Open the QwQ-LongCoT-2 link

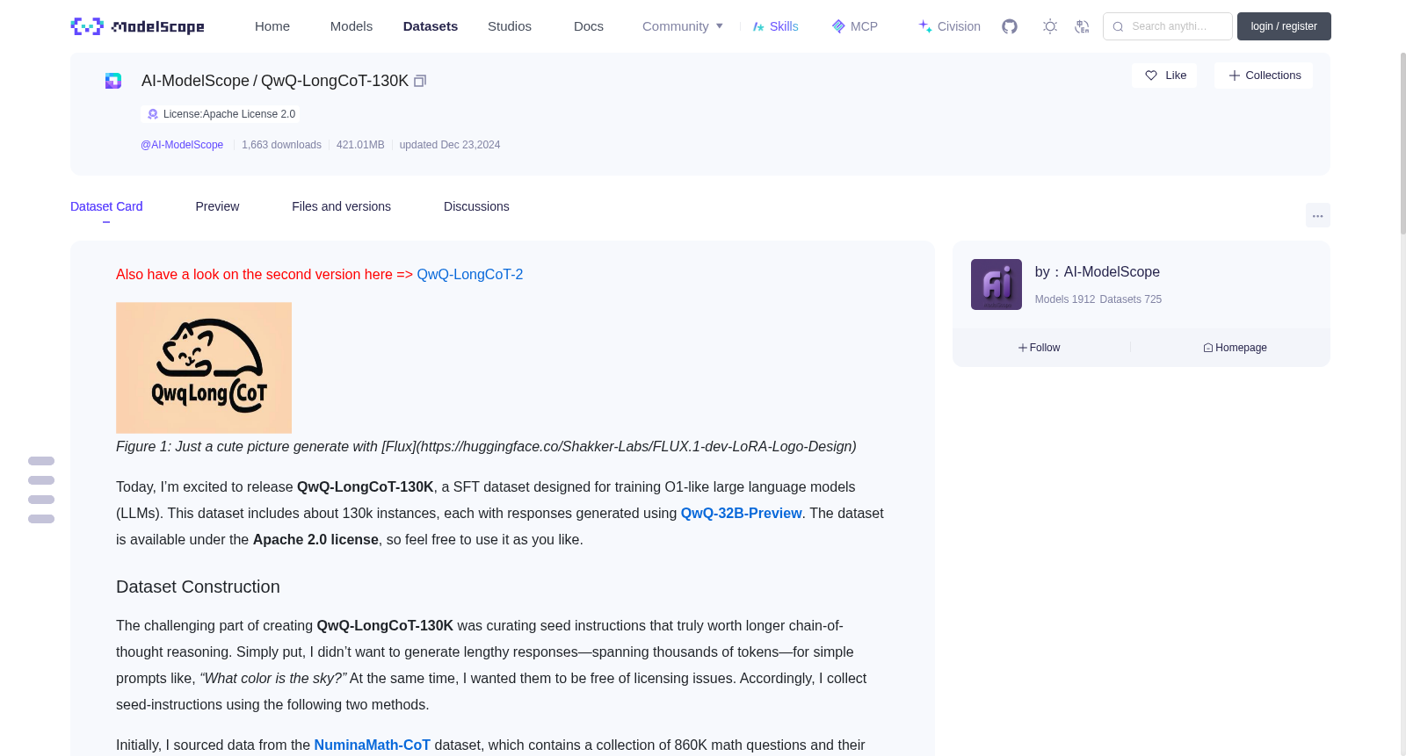[x=470, y=274]
